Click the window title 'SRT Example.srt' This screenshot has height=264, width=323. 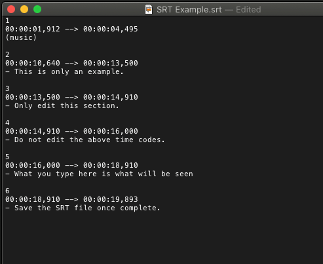click(189, 10)
